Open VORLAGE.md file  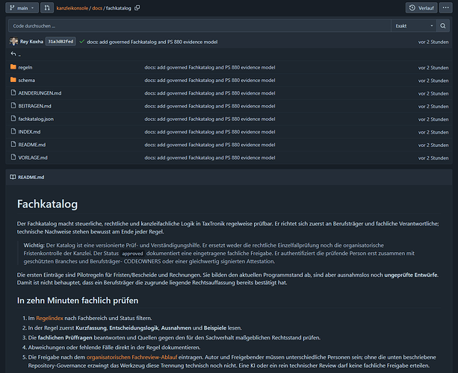(x=33, y=157)
